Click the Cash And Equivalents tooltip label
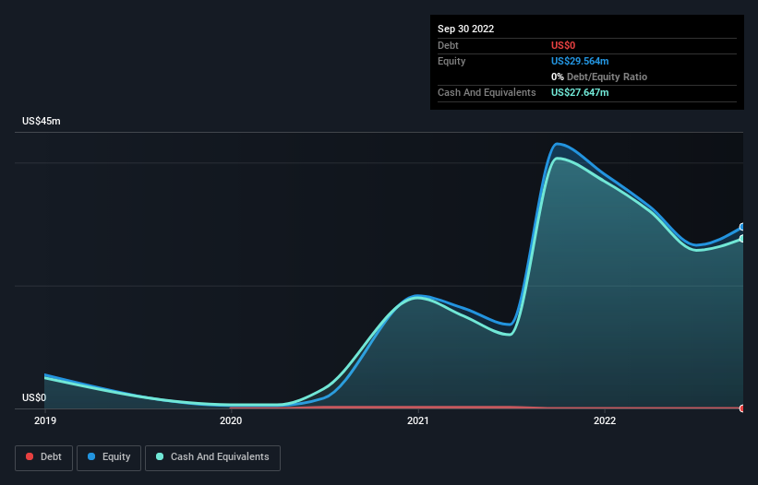 [x=487, y=92]
